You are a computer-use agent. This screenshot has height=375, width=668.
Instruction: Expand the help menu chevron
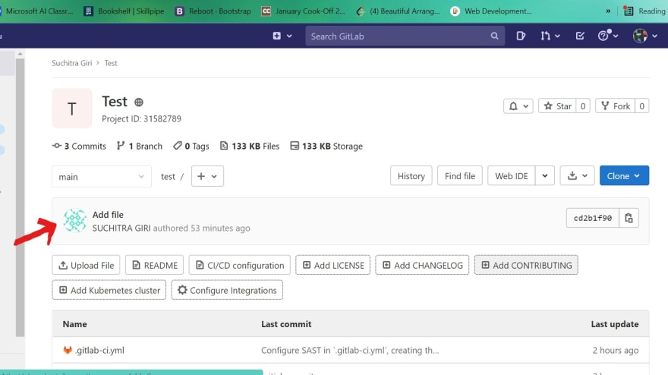coord(616,36)
